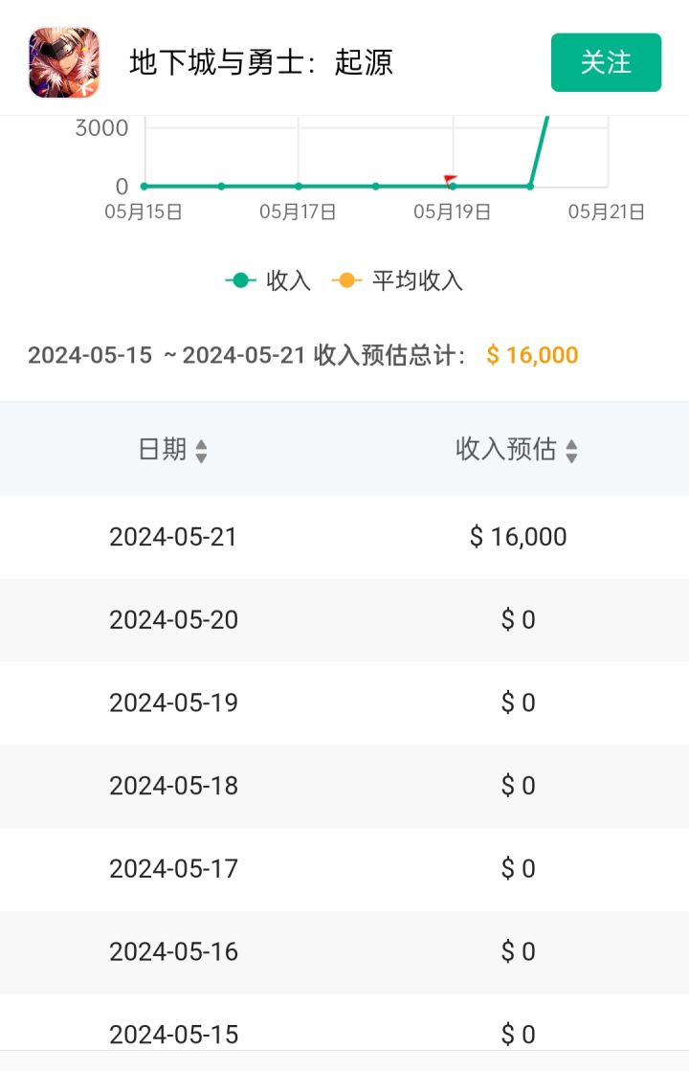Image resolution: width=689 pixels, height=1071 pixels.
Task: Toggle the 收入 legend series
Action: click(269, 280)
